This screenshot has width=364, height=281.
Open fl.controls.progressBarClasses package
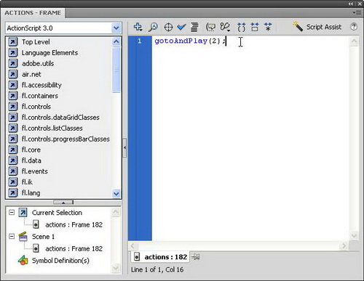coord(66,139)
